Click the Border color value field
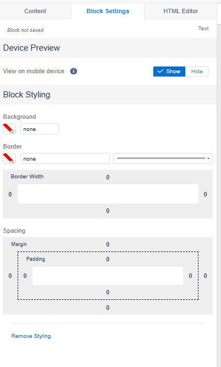This screenshot has height=367, width=221. [x=65, y=158]
